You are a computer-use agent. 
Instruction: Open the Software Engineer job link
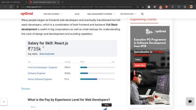coord(36,73)
